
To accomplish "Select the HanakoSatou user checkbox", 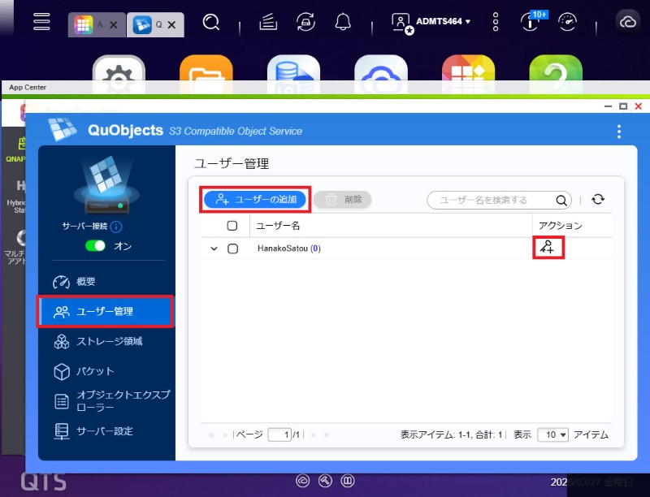I will (232, 248).
